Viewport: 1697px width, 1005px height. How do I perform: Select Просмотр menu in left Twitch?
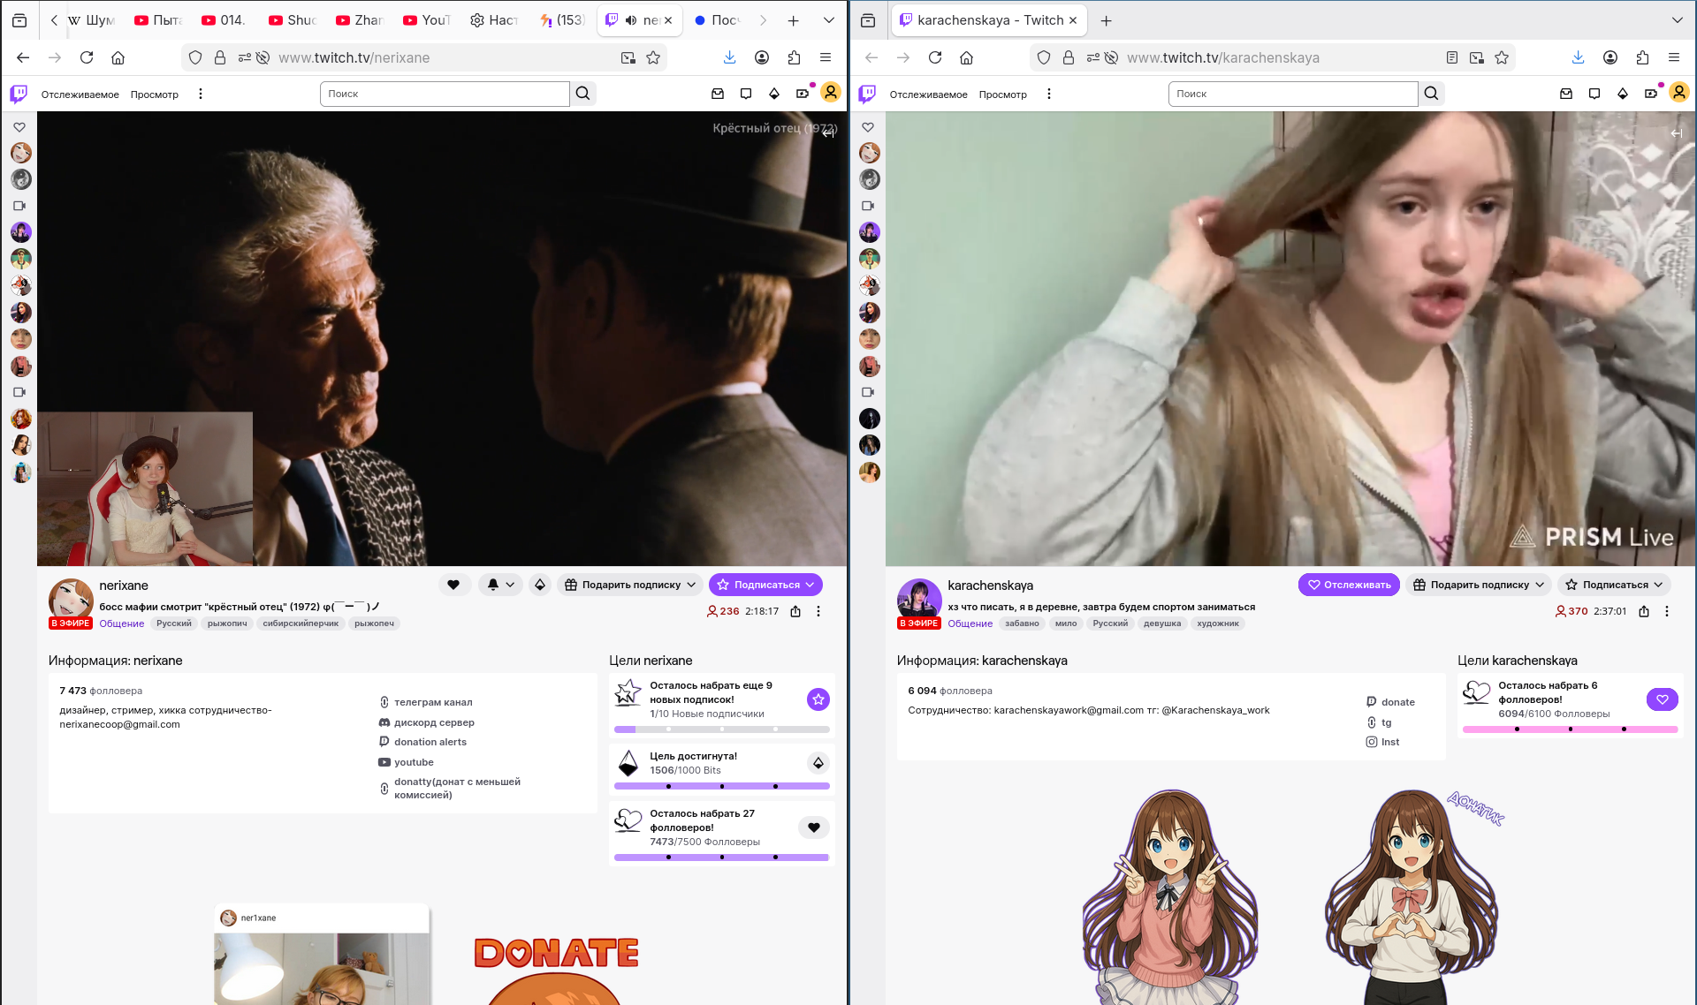[x=154, y=94]
